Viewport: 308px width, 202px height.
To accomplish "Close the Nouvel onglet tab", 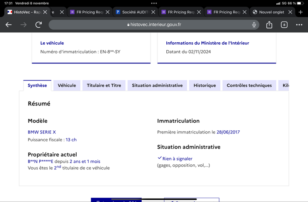I will click(x=290, y=12).
